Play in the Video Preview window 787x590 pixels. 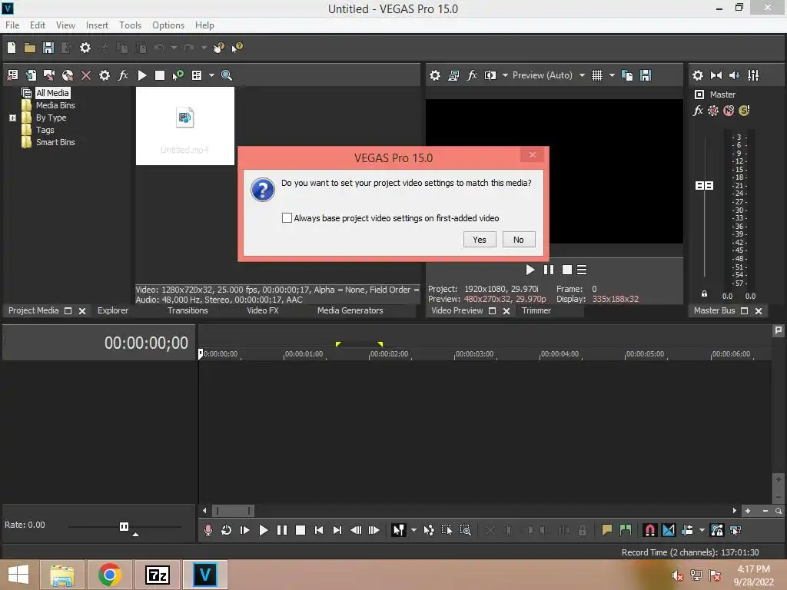pyautogui.click(x=530, y=270)
